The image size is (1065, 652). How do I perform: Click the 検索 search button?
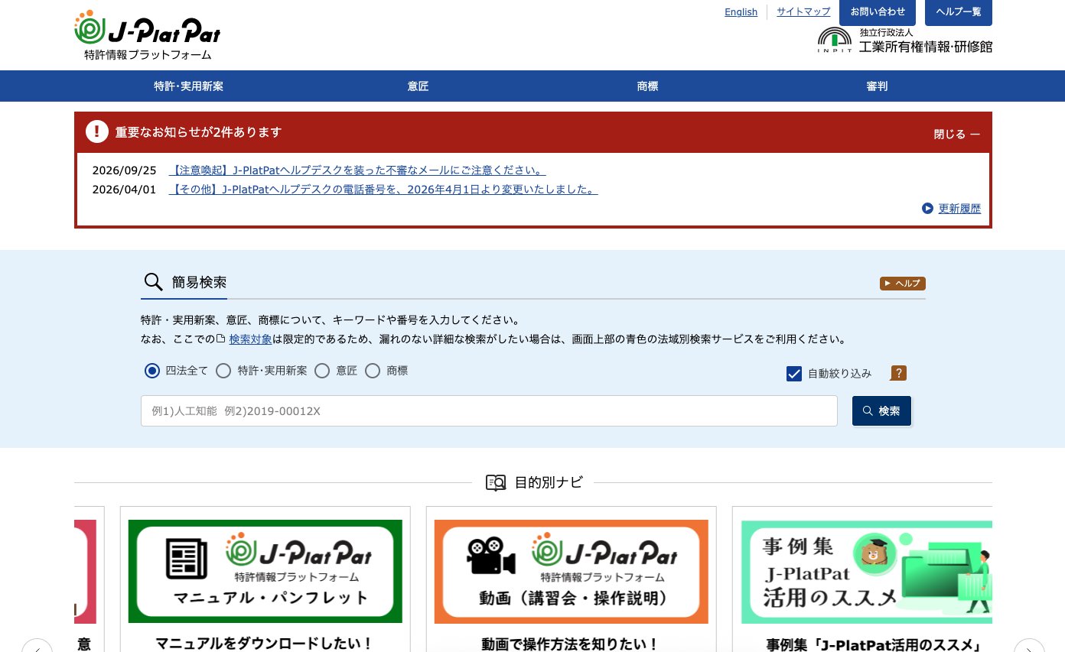(881, 410)
